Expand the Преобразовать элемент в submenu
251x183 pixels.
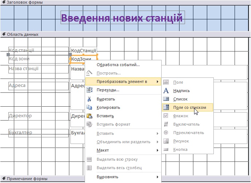click(122, 81)
